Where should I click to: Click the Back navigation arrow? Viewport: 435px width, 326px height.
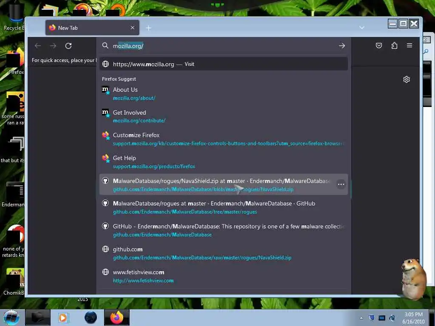click(x=38, y=46)
